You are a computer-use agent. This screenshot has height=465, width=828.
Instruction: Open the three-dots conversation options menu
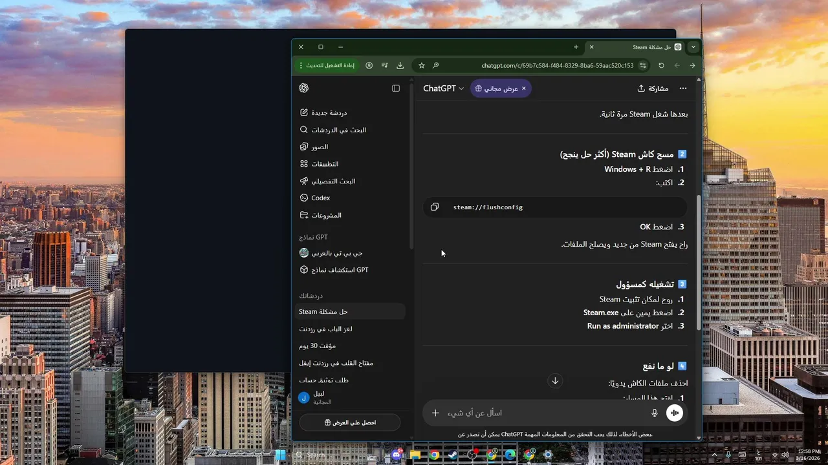pyautogui.click(x=682, y=88)
